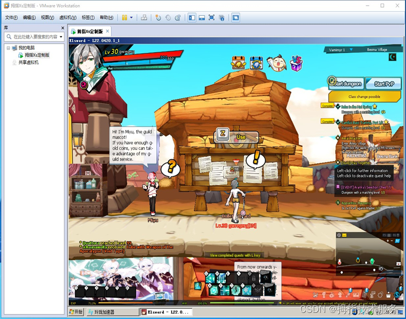Viewport: 406px width, 319px height.
Task: Click the Unity mode toolbar icon
Action: (x=222, y=17)
